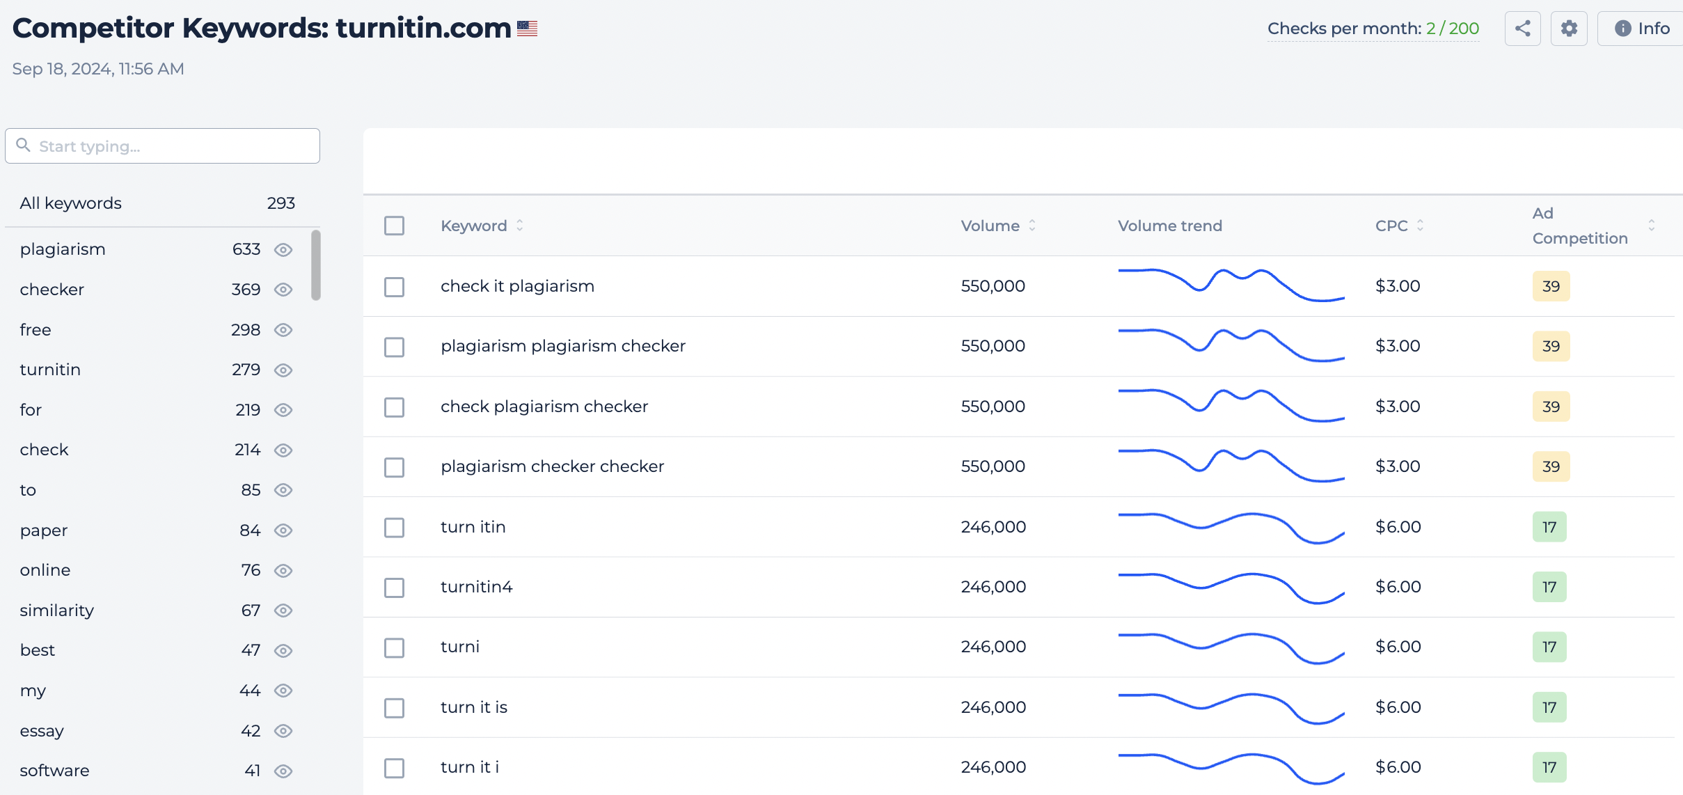
Task: Click the $6.00 CPC value for 'turnitin4'
Action: [1398, 587]
